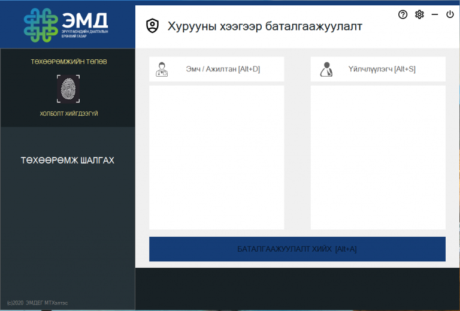460x311 pixels.
Task: Click the empty panel under Эмч / Ажилтан
Action: tap(216, 157)
